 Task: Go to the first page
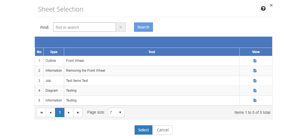tap(41, 112)
